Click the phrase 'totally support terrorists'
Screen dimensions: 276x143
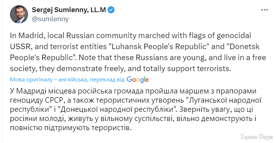[187, 69]
